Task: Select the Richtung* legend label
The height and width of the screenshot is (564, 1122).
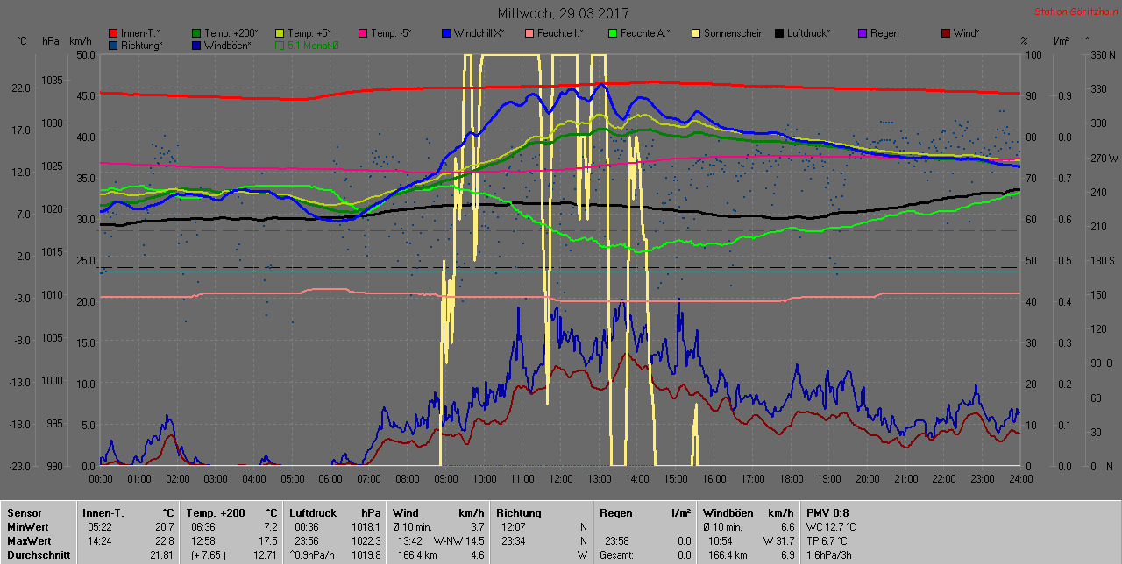Action: [142, 45]
